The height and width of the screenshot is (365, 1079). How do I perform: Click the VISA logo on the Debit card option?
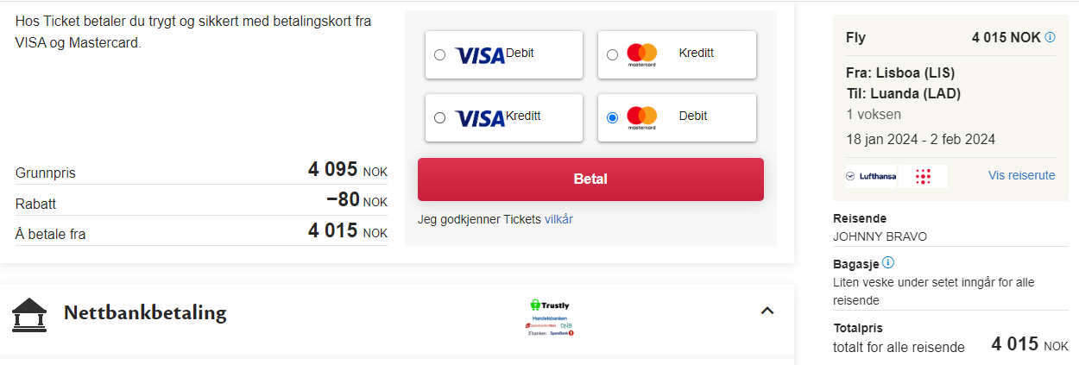pos(480,56)
